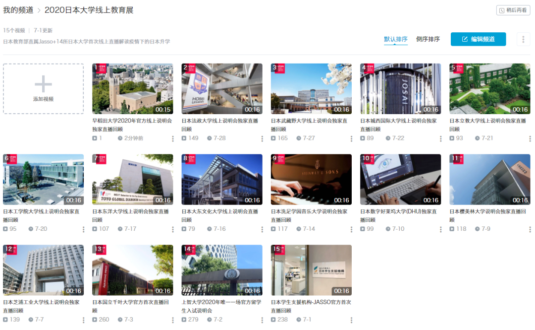Open more options for 上智大学2020年 video
This screenshot has height=330, width=535.
pyautogui.click(x=262, y=320)
